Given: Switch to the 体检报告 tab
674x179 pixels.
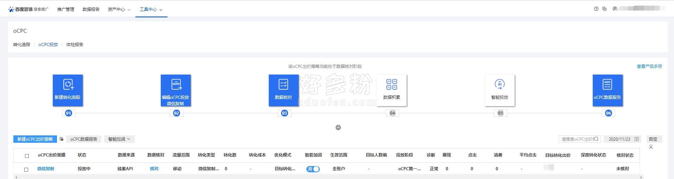Looking at the screenshot, I should (x=75, y=45).
